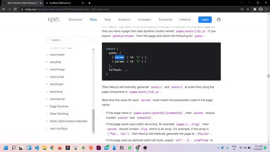Click the 'fallback: ...' line in code

tap(119, 70)
